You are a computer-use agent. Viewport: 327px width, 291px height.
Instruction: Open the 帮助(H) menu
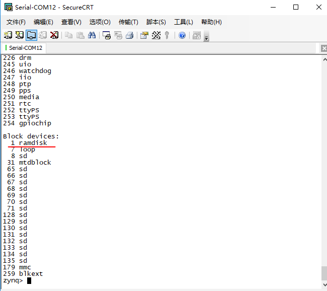pos(211,22)
